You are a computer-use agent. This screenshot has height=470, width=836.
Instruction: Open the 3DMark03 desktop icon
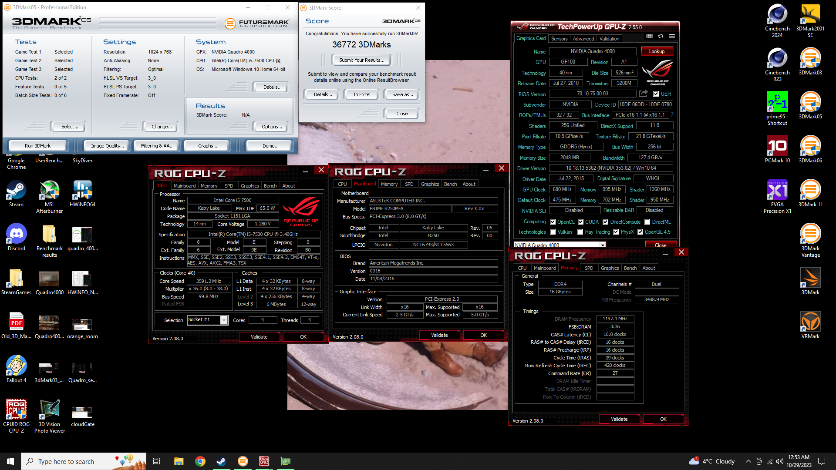810,62
